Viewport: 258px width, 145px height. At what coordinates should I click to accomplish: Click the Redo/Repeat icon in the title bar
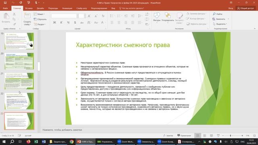click(x=21, y=3)
